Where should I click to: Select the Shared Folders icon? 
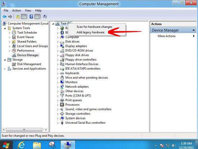[14, 41]
